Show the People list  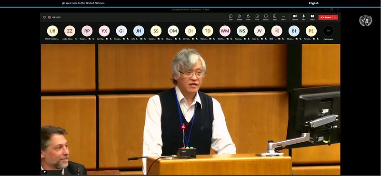click(x=240, y=17)
